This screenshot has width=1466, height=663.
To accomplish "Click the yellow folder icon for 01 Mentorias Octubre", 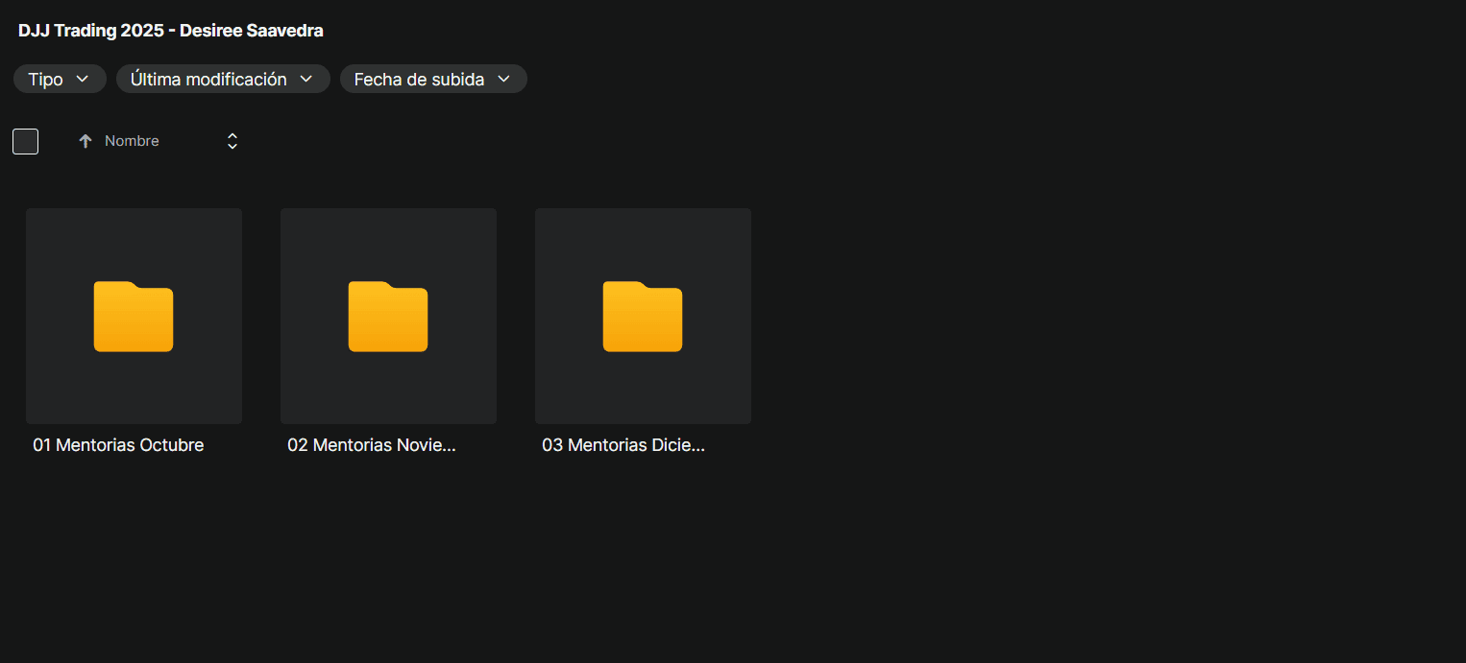I will click(134, 317).
